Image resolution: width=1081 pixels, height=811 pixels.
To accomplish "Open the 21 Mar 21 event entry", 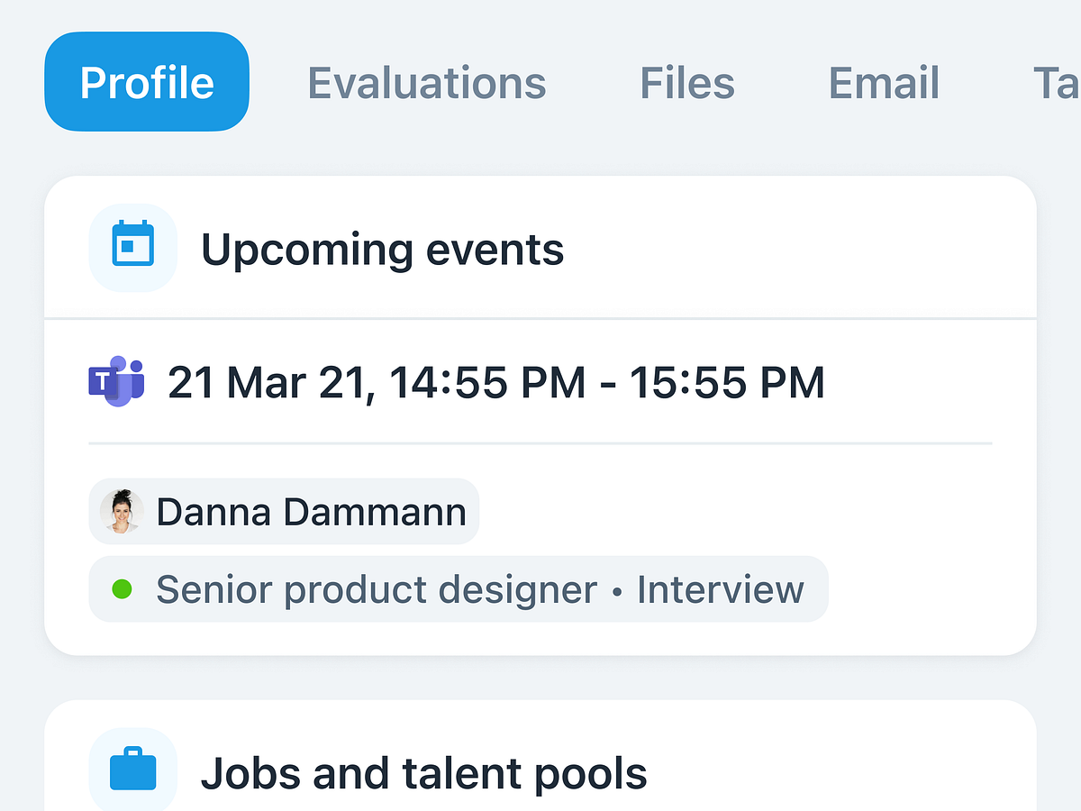I will point(495,383).
